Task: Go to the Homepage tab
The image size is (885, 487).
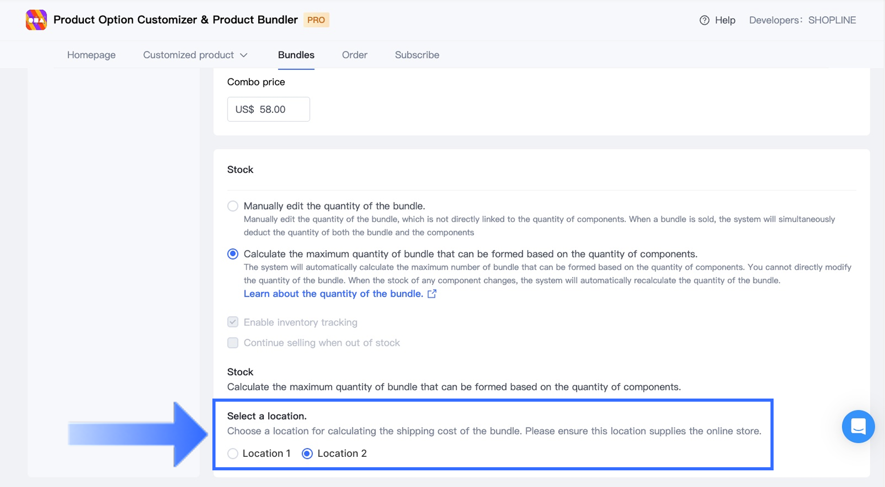Action: pyautogui.click(x=91, y=55)
